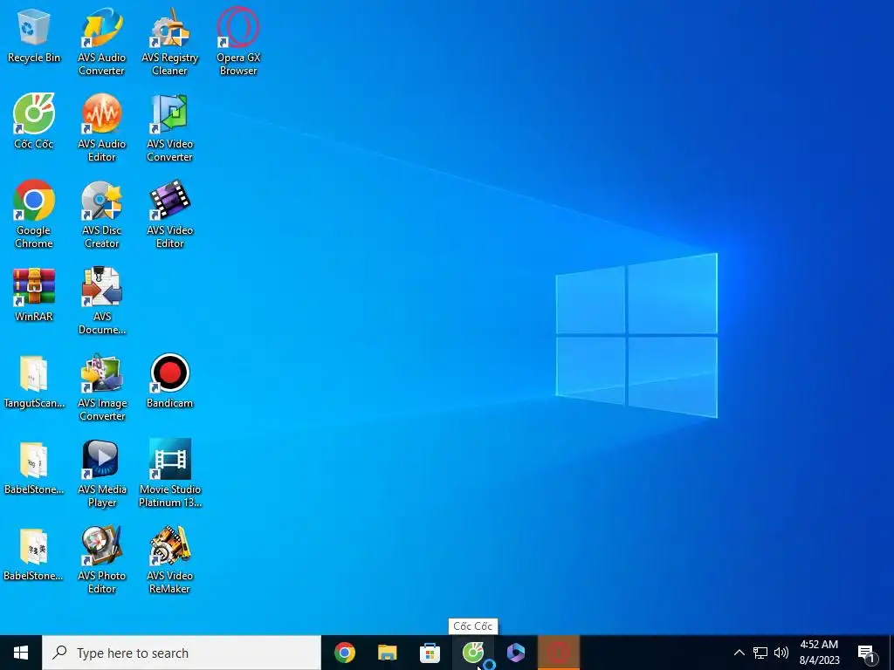The image size is (894, 670).
Task: Select AVS Video Editor shortcut
Action: click(170, 215)
